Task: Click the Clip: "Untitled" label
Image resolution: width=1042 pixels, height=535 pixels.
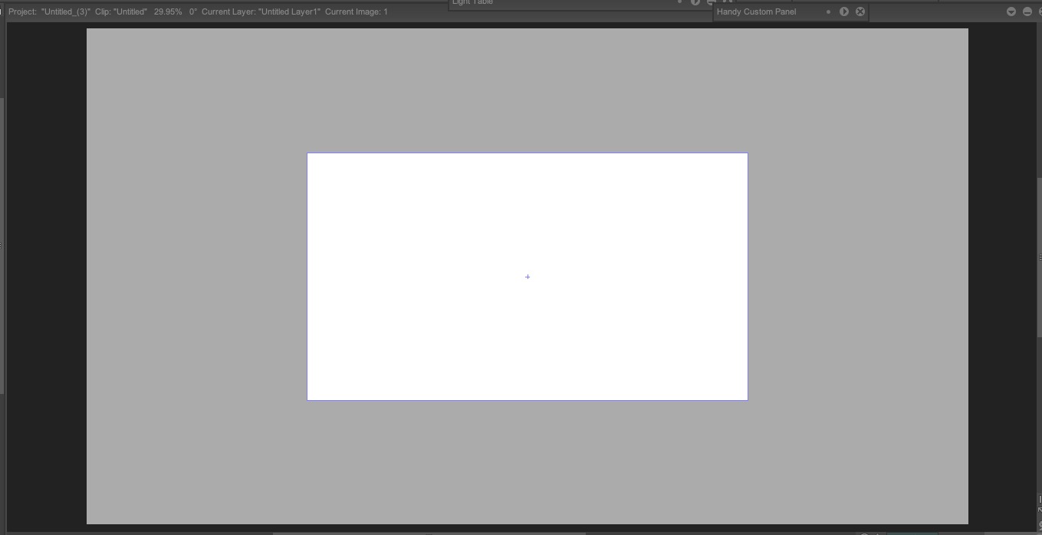Action: tap(121, 11)
